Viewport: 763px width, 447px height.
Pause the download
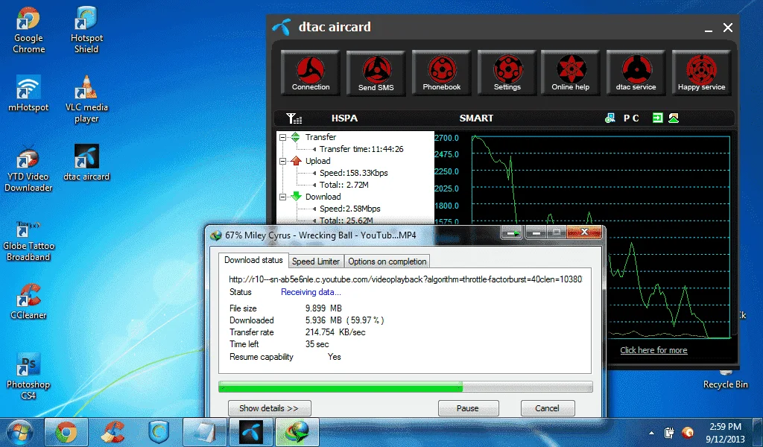point(468,408)
